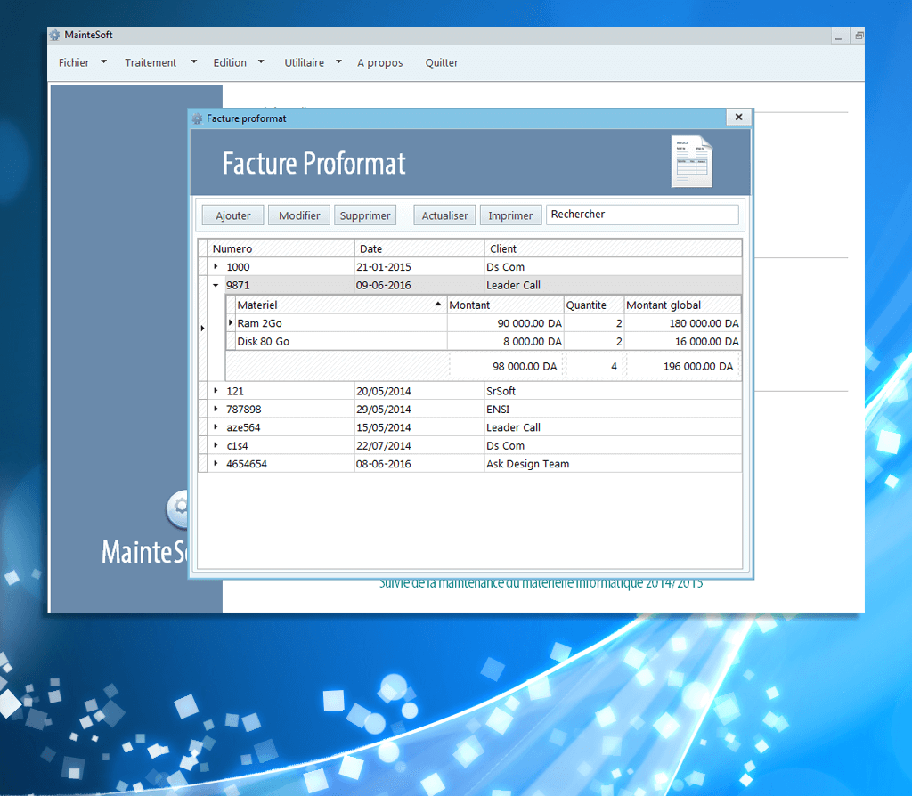
Task: Close the Facture proformat dialog
Action: tap(737, 118)
